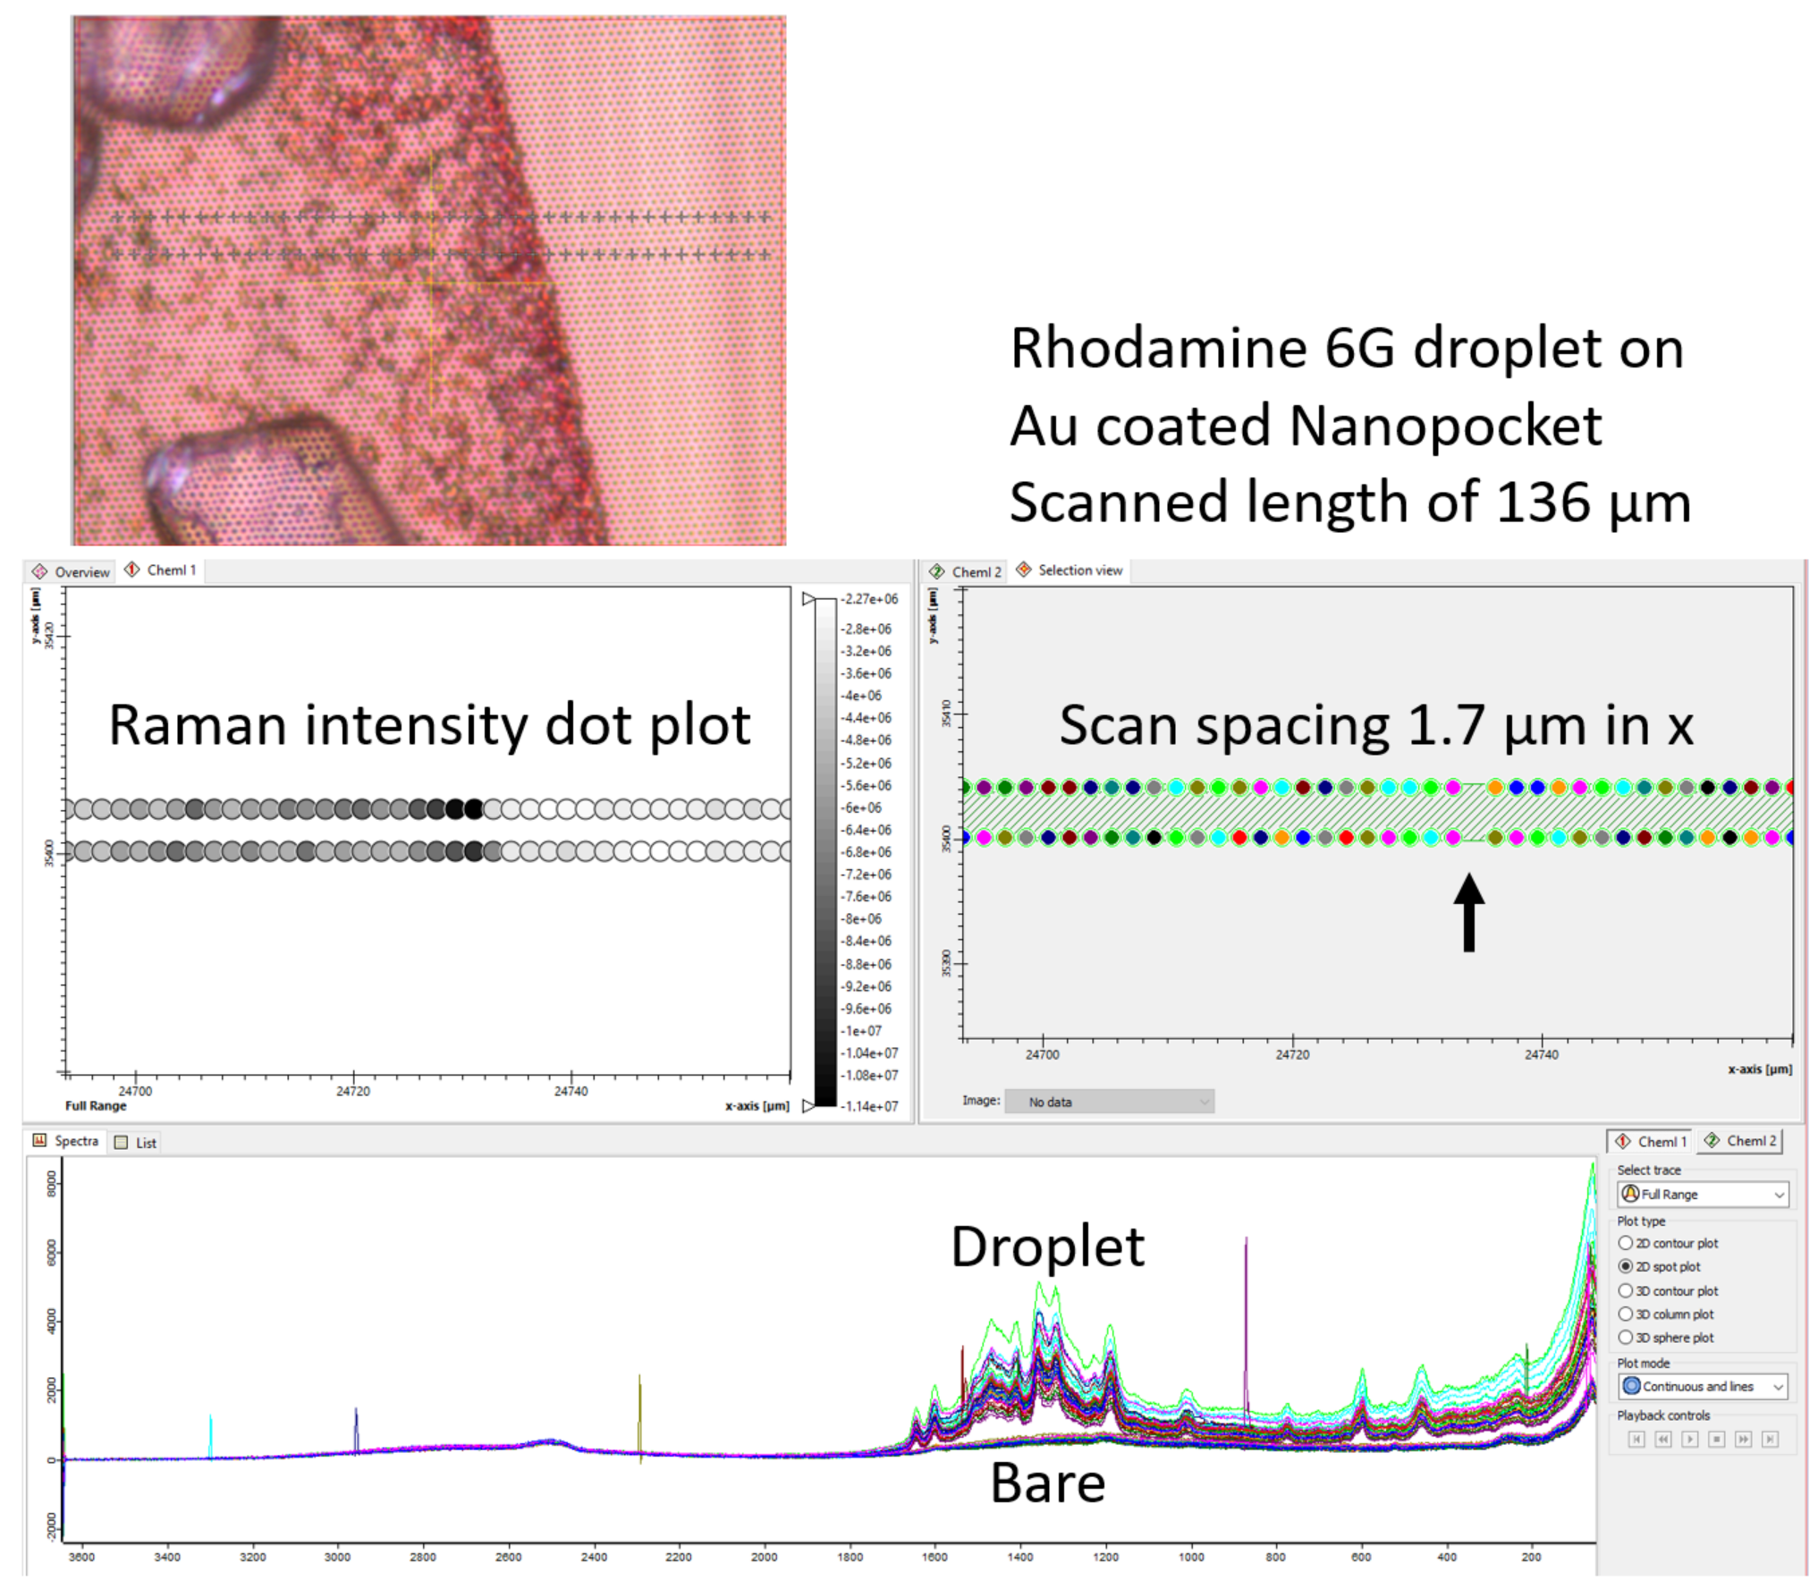Open the Select trace Full Range dropdown

point(1703,1194)
